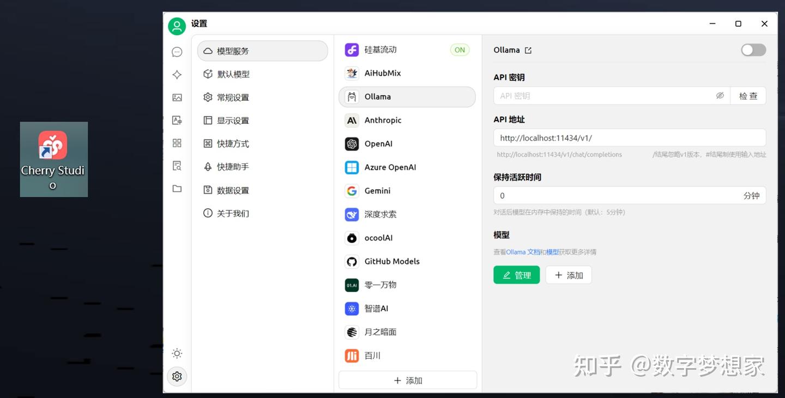Image resolution: width=785 pixels, height=398 pixels.
Task: Open the chat assistant sidebar icon
Action: tap(177, 52)
